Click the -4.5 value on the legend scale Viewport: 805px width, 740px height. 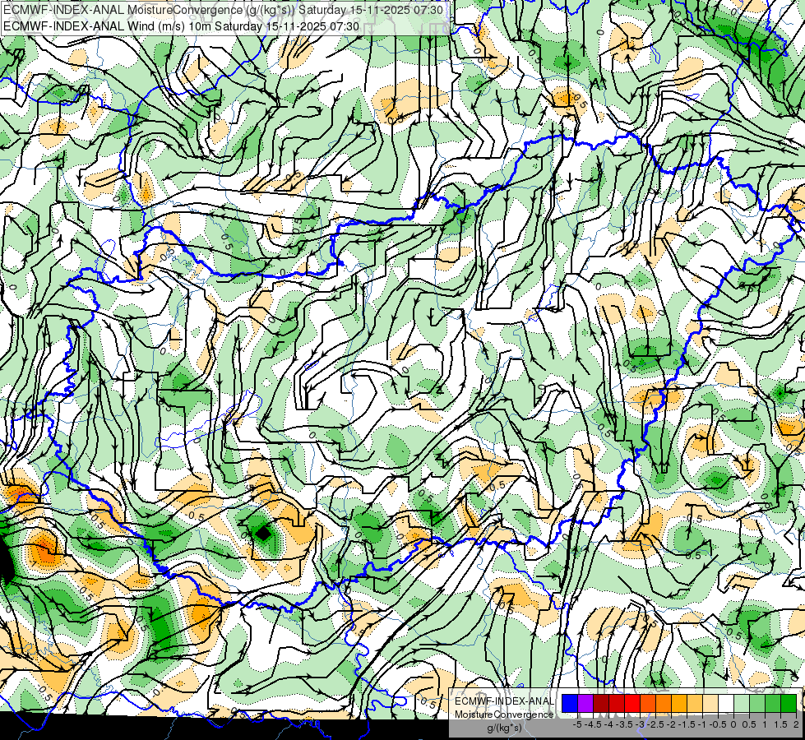(x=591, y=724)
